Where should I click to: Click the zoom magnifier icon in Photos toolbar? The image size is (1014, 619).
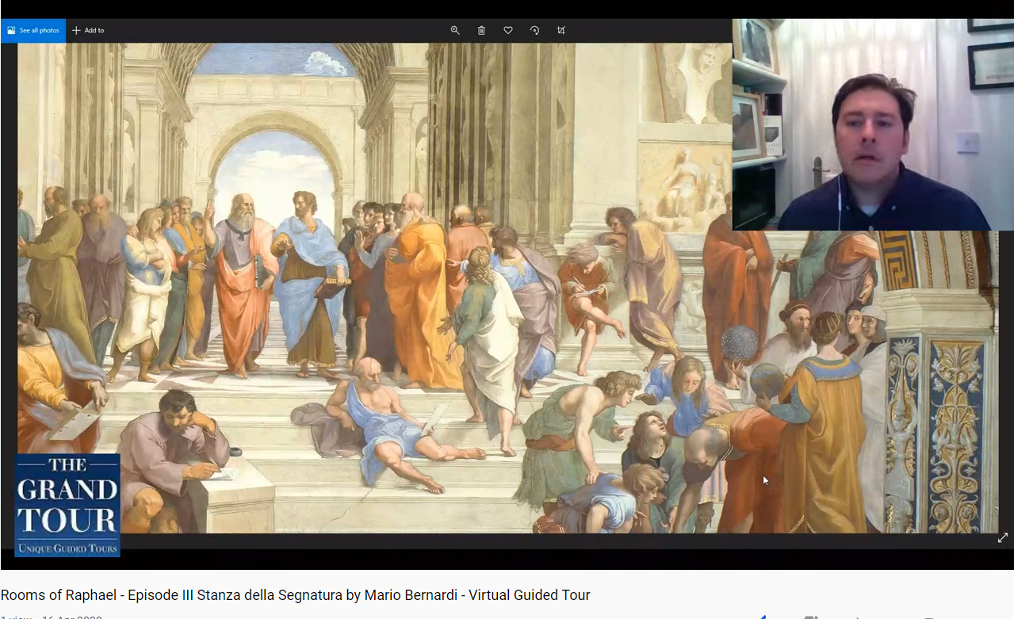(x=455, y=30)
